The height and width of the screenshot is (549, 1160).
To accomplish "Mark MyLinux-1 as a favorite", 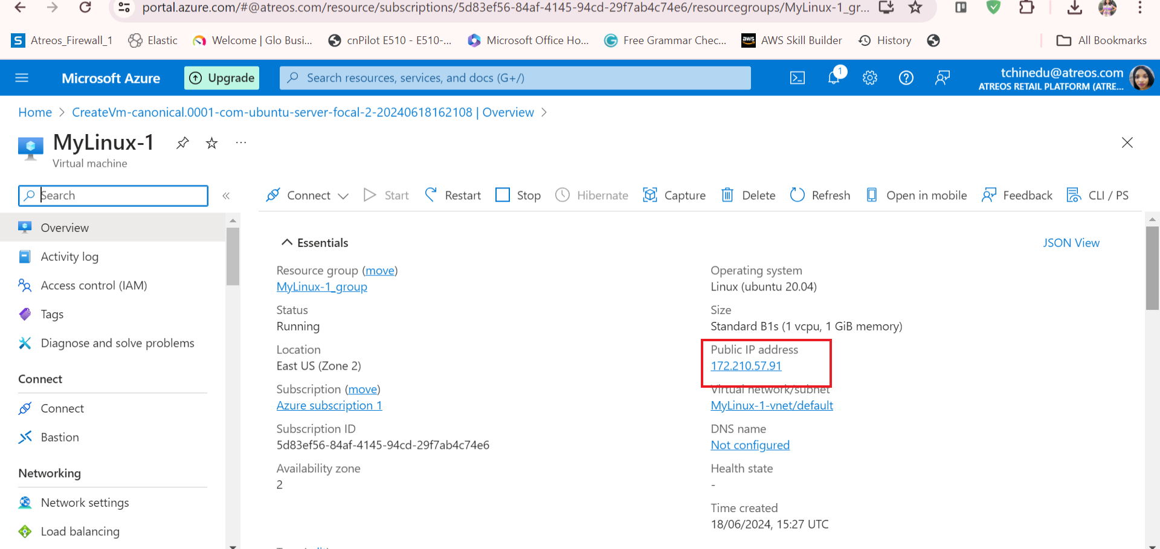I will [x=211, y=143].
